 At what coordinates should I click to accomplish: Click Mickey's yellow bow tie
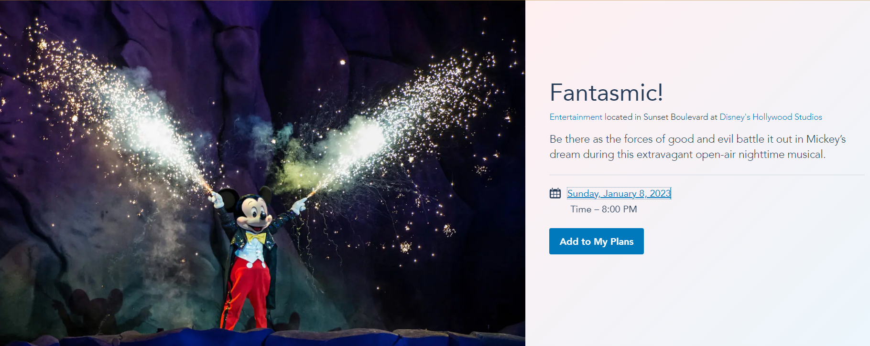pos(256,237)
